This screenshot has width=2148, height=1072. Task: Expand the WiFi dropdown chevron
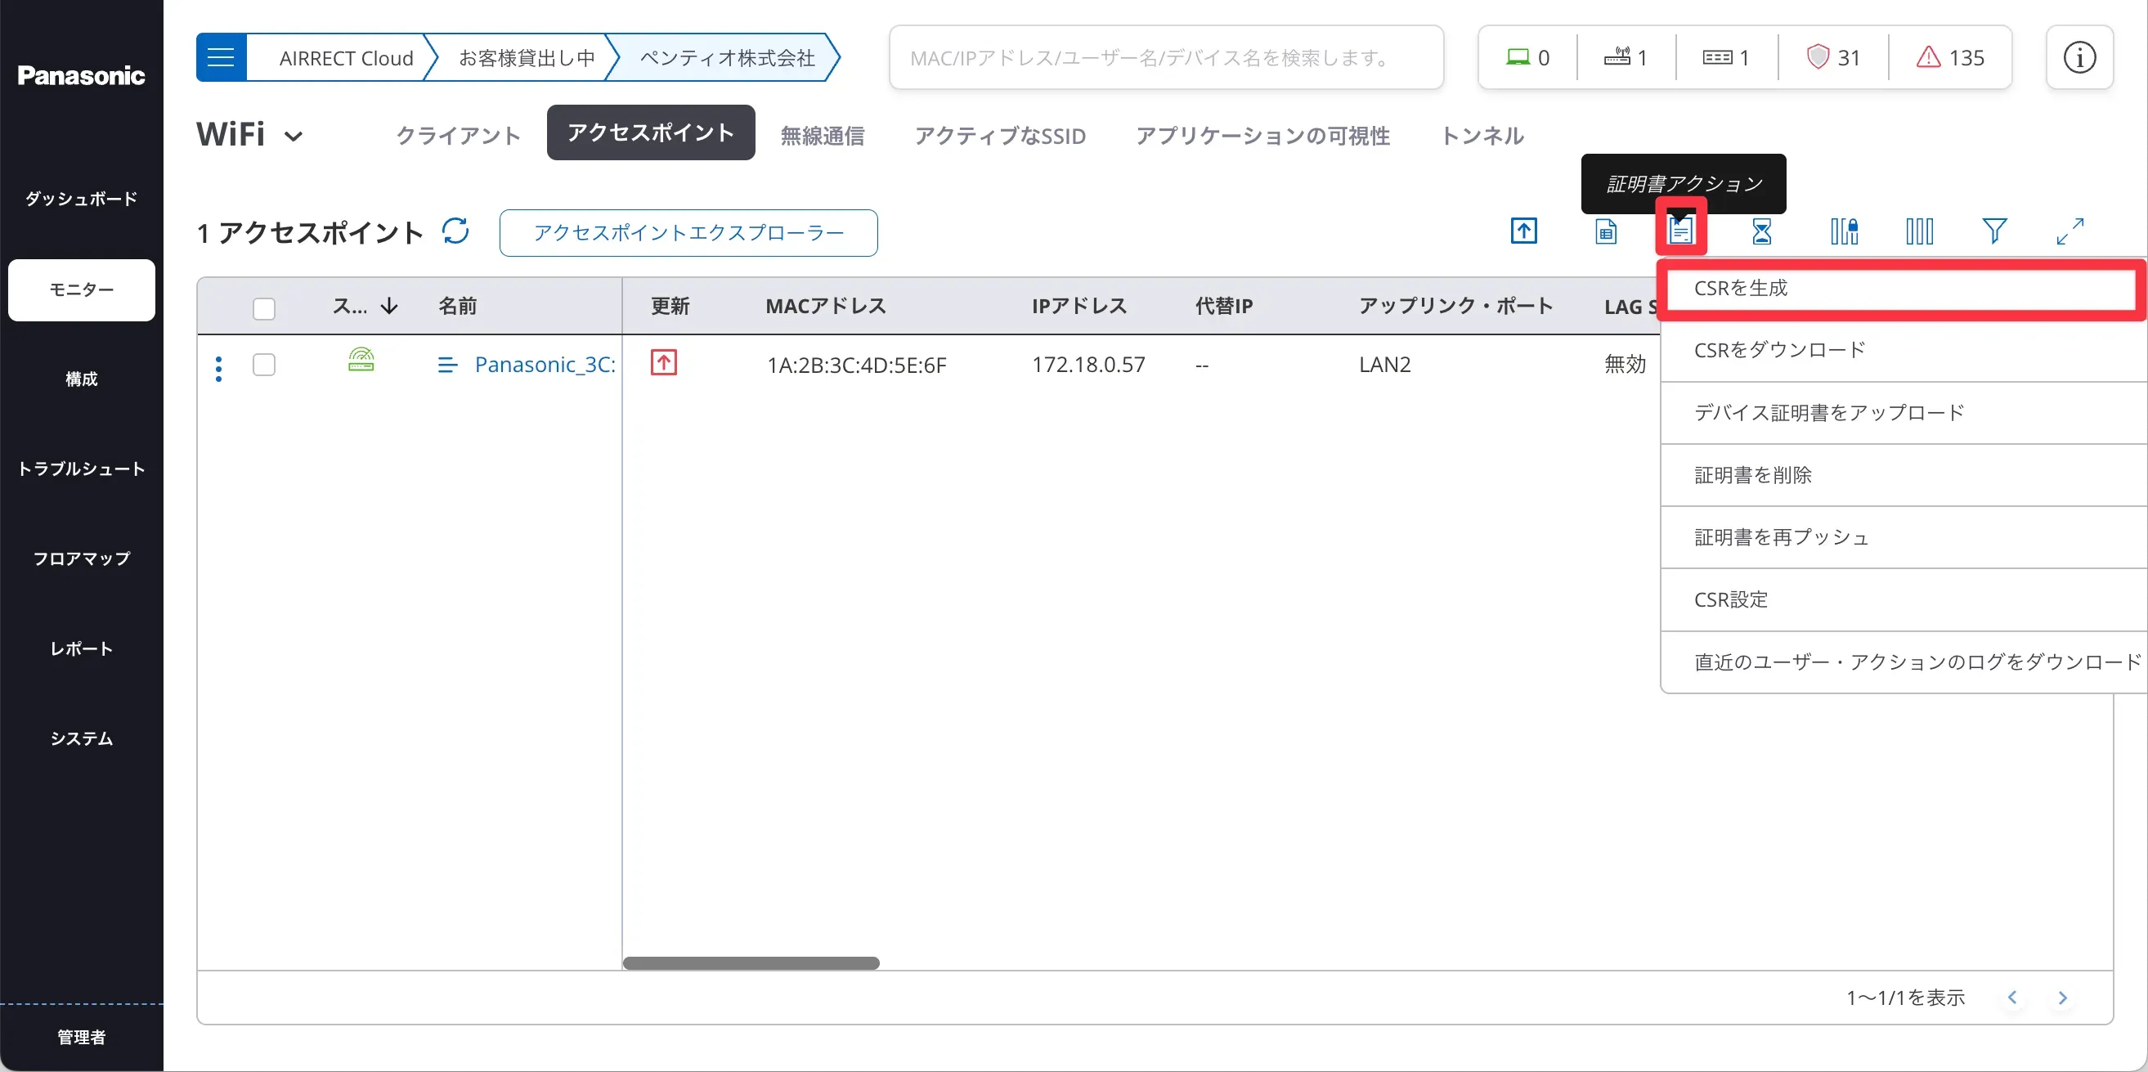294,136
